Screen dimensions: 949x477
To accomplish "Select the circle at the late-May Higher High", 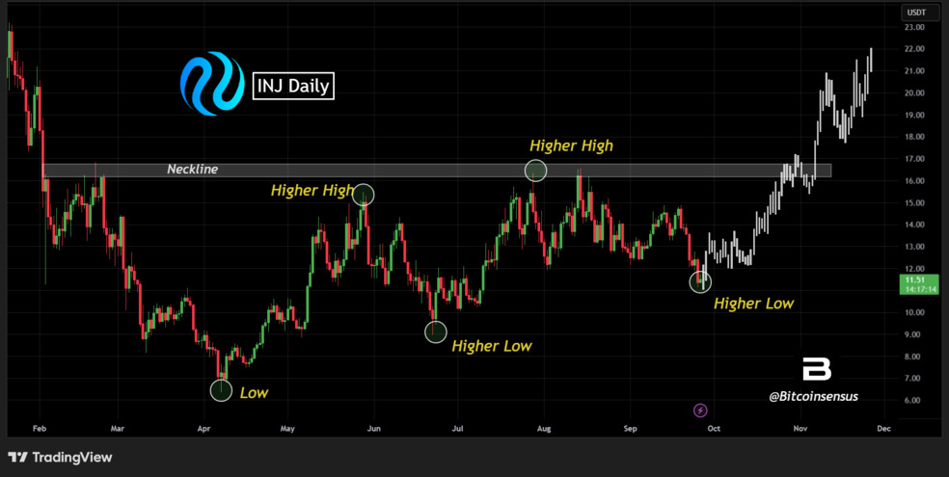I will point(364,195).
